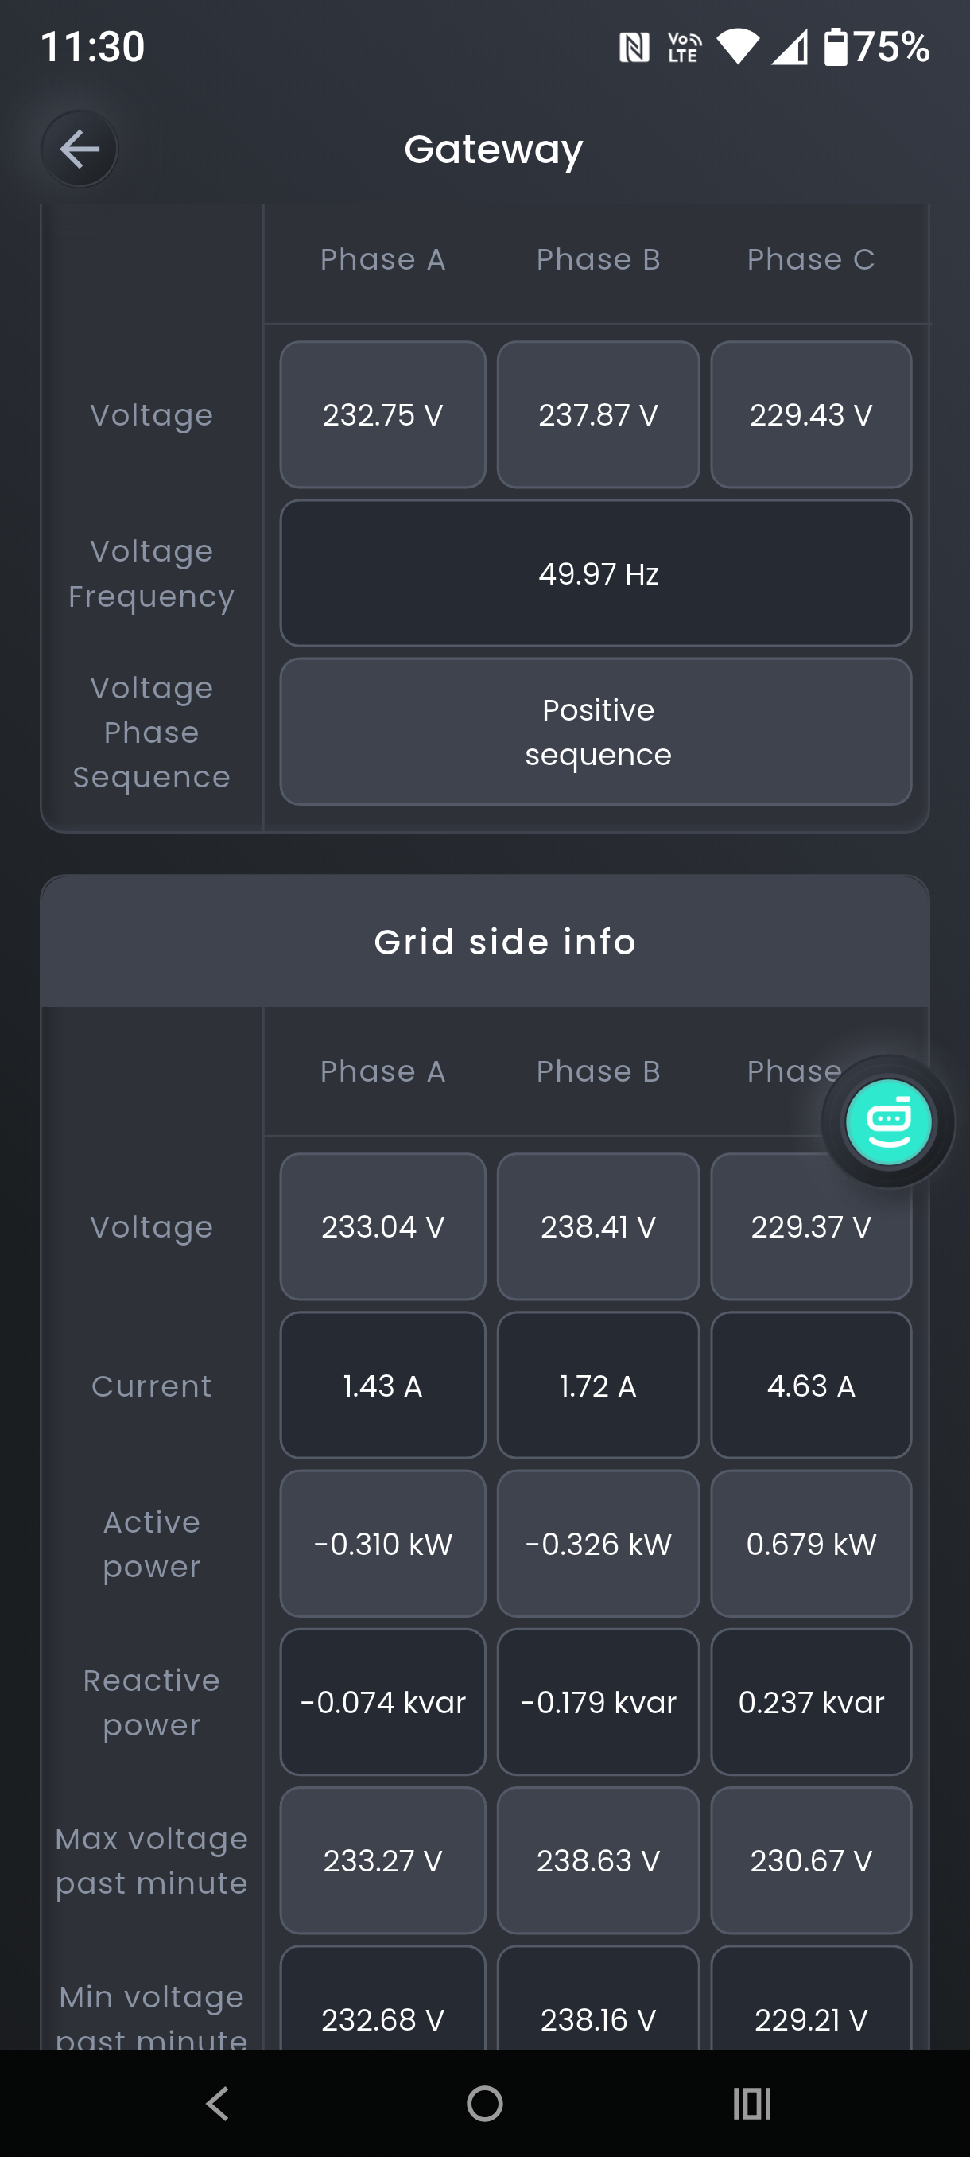
Task: Tap the Android home circle button
Action: click(484, 2103)
